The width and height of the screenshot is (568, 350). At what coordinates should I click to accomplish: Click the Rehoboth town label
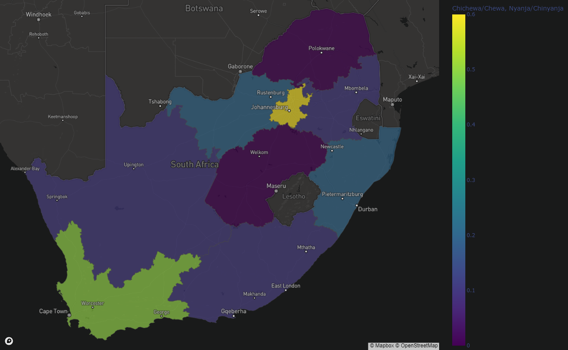[39, 34]
